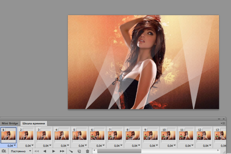231x154 pixels.
Task: Delete selected frames trash icon
Action: [88, 151]
